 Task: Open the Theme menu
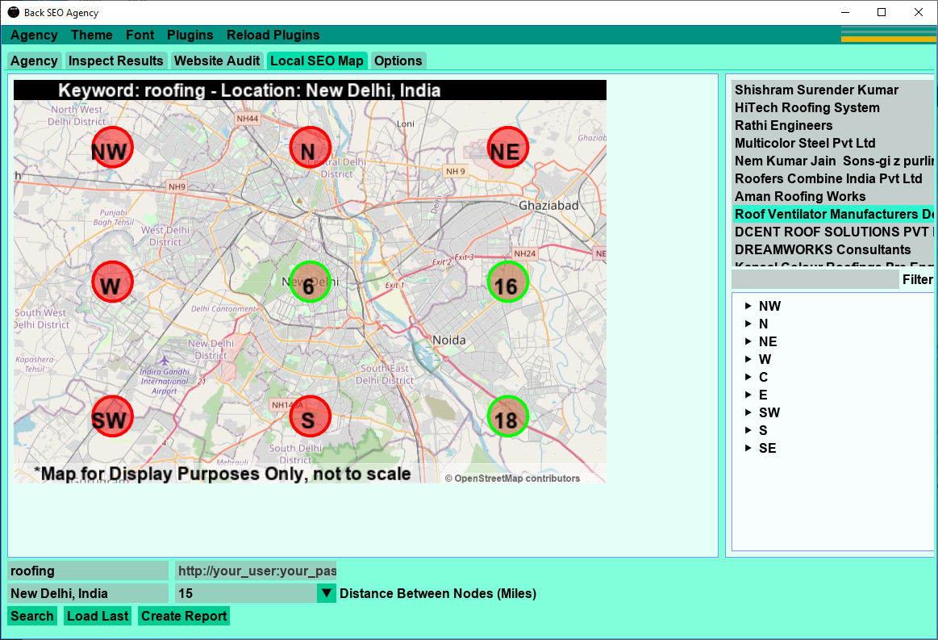click(x=91, y=35)
